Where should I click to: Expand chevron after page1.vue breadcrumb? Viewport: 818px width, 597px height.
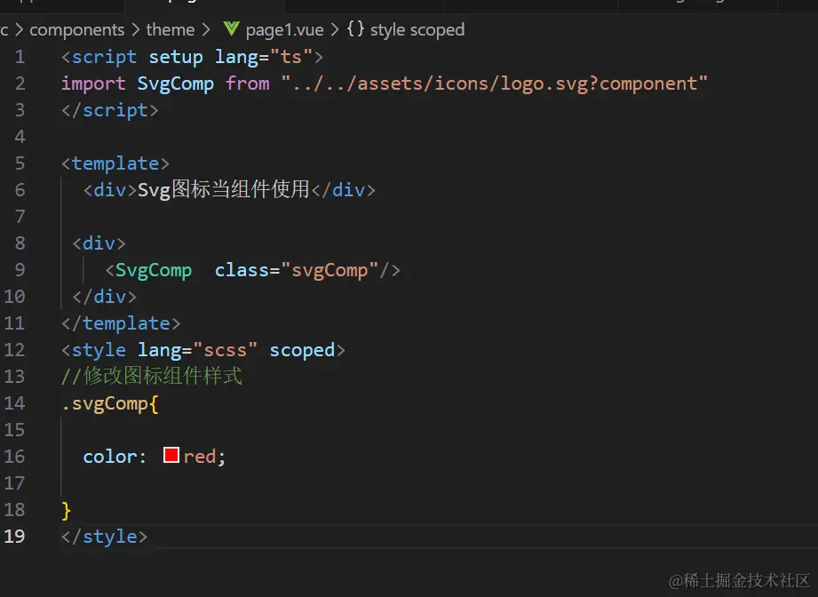(335, 29)
